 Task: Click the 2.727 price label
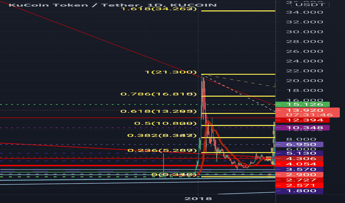click(x=299, y=180)
